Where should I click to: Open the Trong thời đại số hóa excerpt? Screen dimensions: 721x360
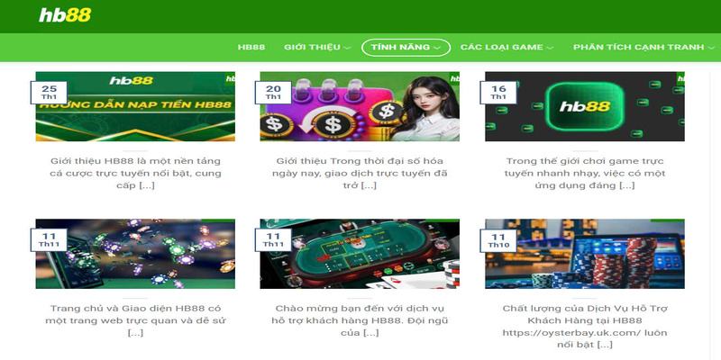(360, 173)
